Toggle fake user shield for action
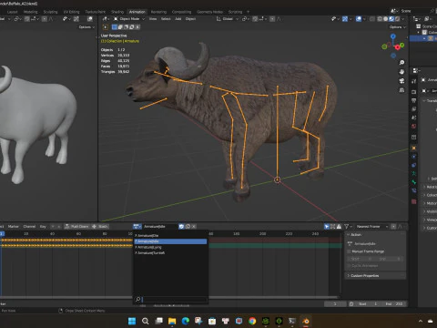This screenshot has height=328, width=437. [181, 227]
